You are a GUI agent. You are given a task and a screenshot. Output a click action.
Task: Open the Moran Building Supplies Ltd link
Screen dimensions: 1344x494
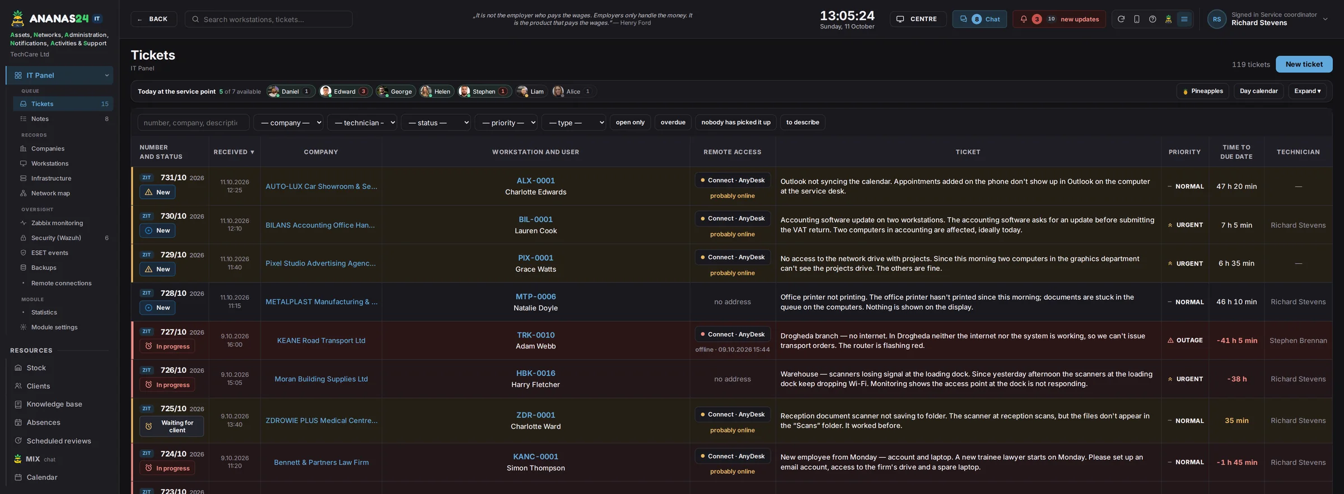[x=321, y=379]
